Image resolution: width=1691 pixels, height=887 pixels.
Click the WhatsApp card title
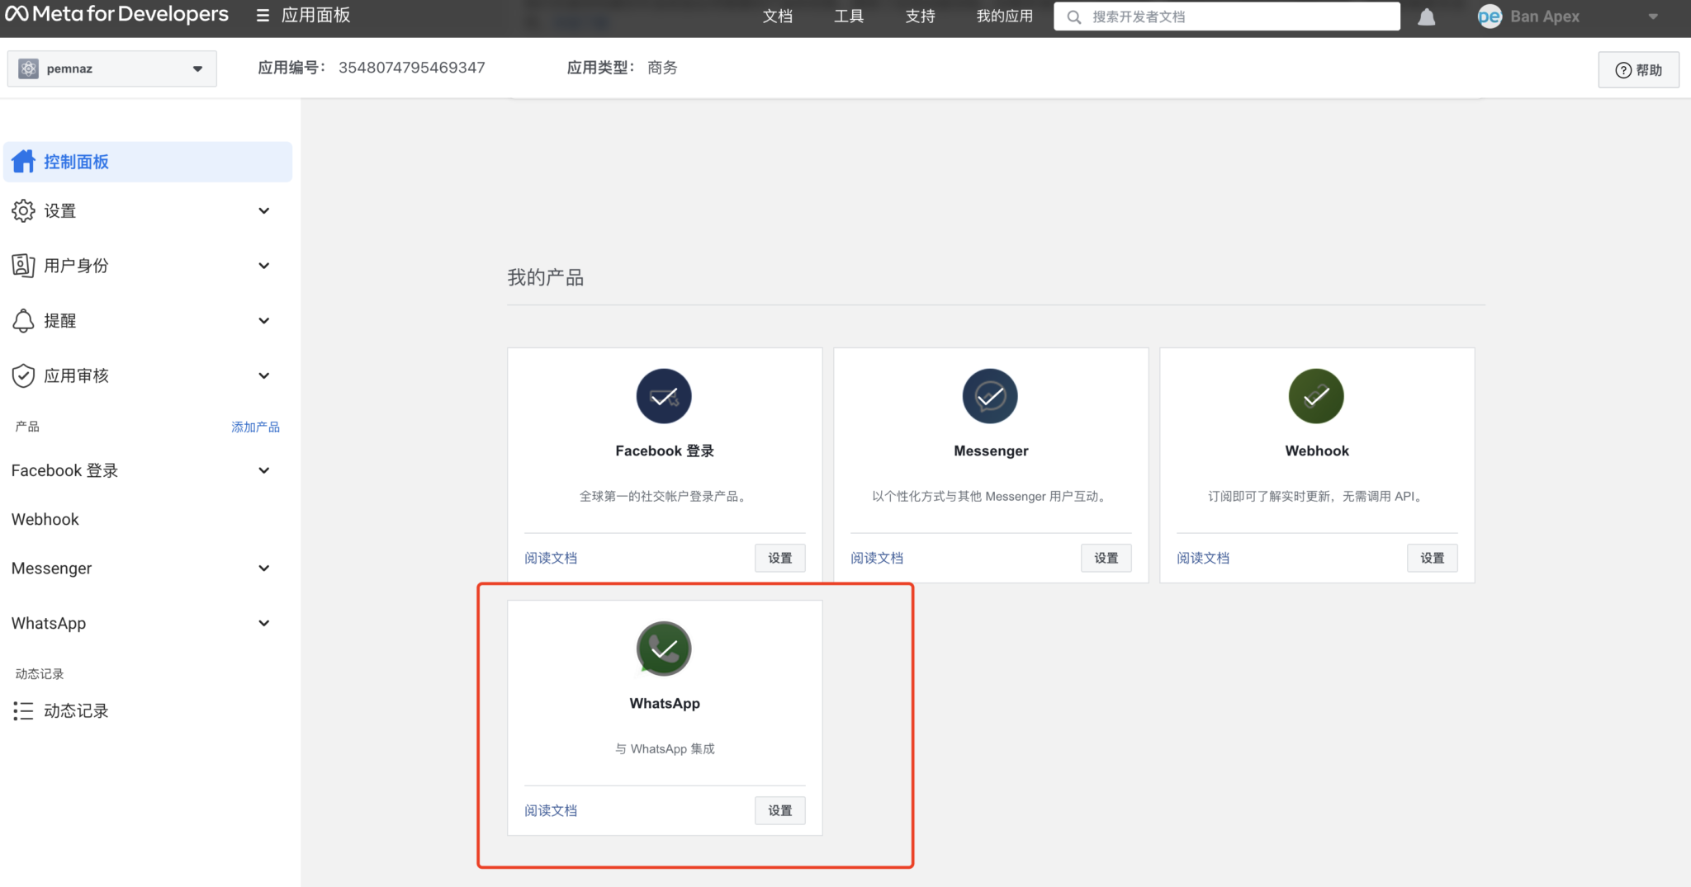pos(665,704)
